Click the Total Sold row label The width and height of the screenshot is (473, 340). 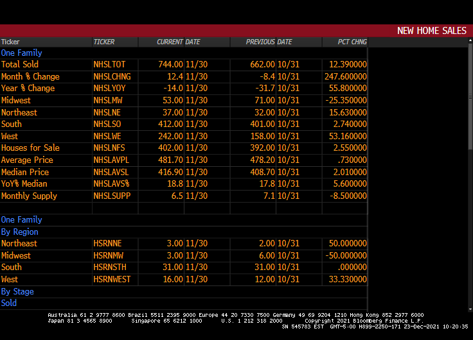(x=20, y=65)
